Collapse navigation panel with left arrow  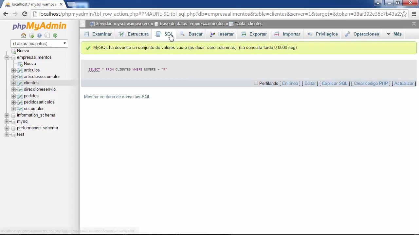click(82, 24)
